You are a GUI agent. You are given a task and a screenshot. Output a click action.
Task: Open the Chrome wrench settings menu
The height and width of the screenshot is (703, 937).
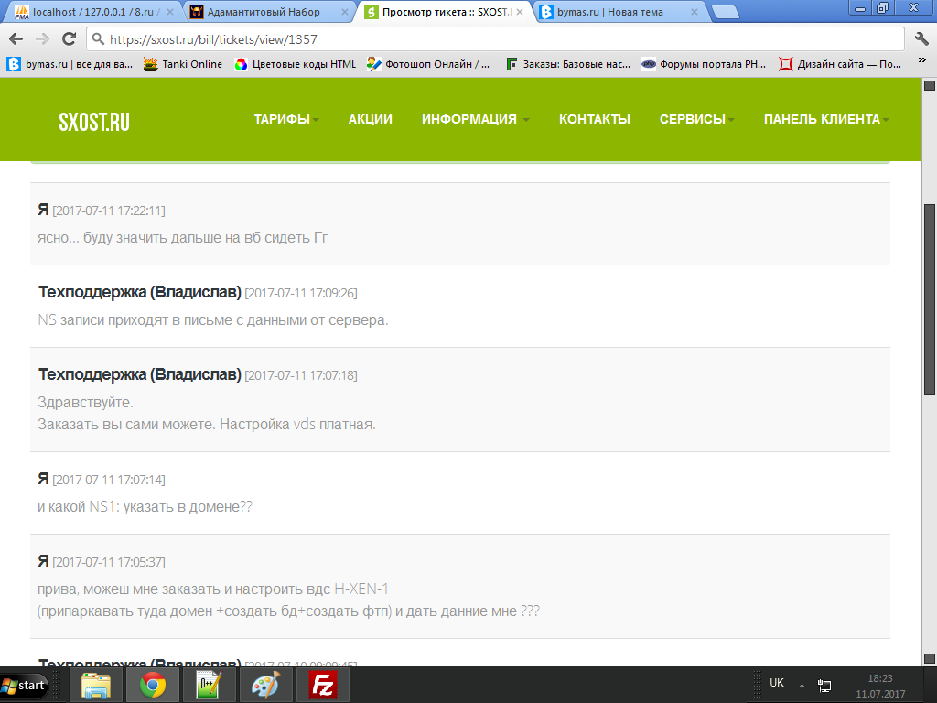921,39
